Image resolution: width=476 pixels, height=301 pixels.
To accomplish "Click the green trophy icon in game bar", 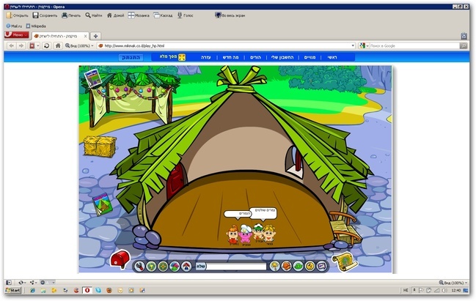I will pos(151,267).
